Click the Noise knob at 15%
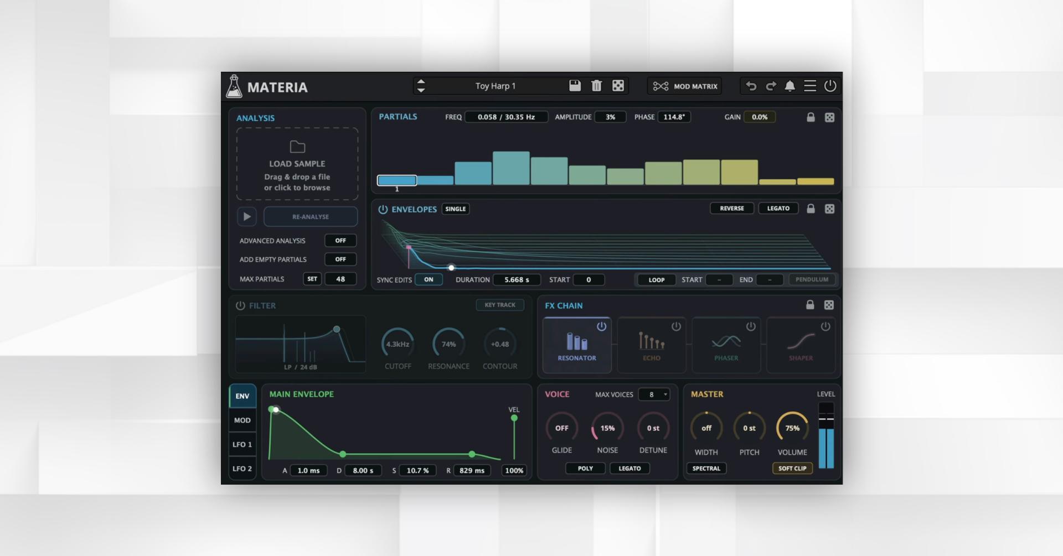Viewport: 1063px width, 556px height. pos(607,428)
